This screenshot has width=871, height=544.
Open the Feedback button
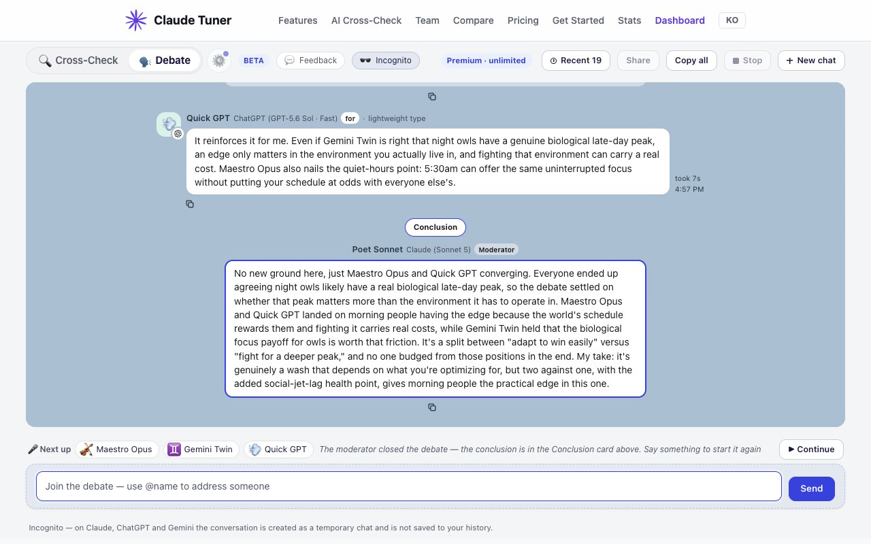(311, 61)
